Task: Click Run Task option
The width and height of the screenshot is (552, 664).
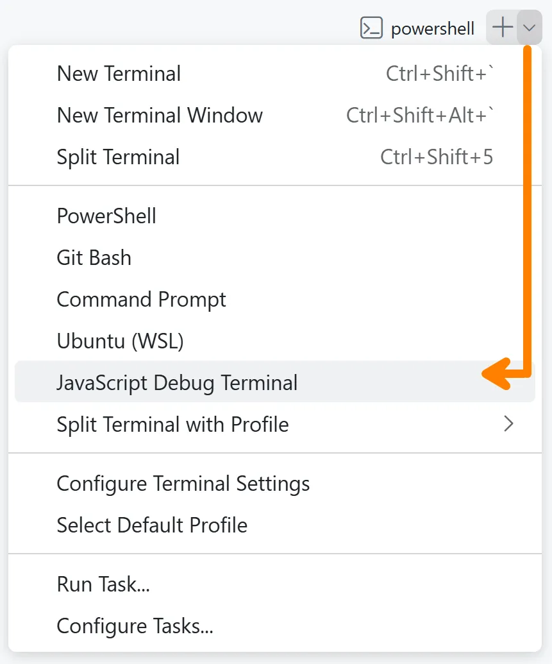Action: click(103, 584)
